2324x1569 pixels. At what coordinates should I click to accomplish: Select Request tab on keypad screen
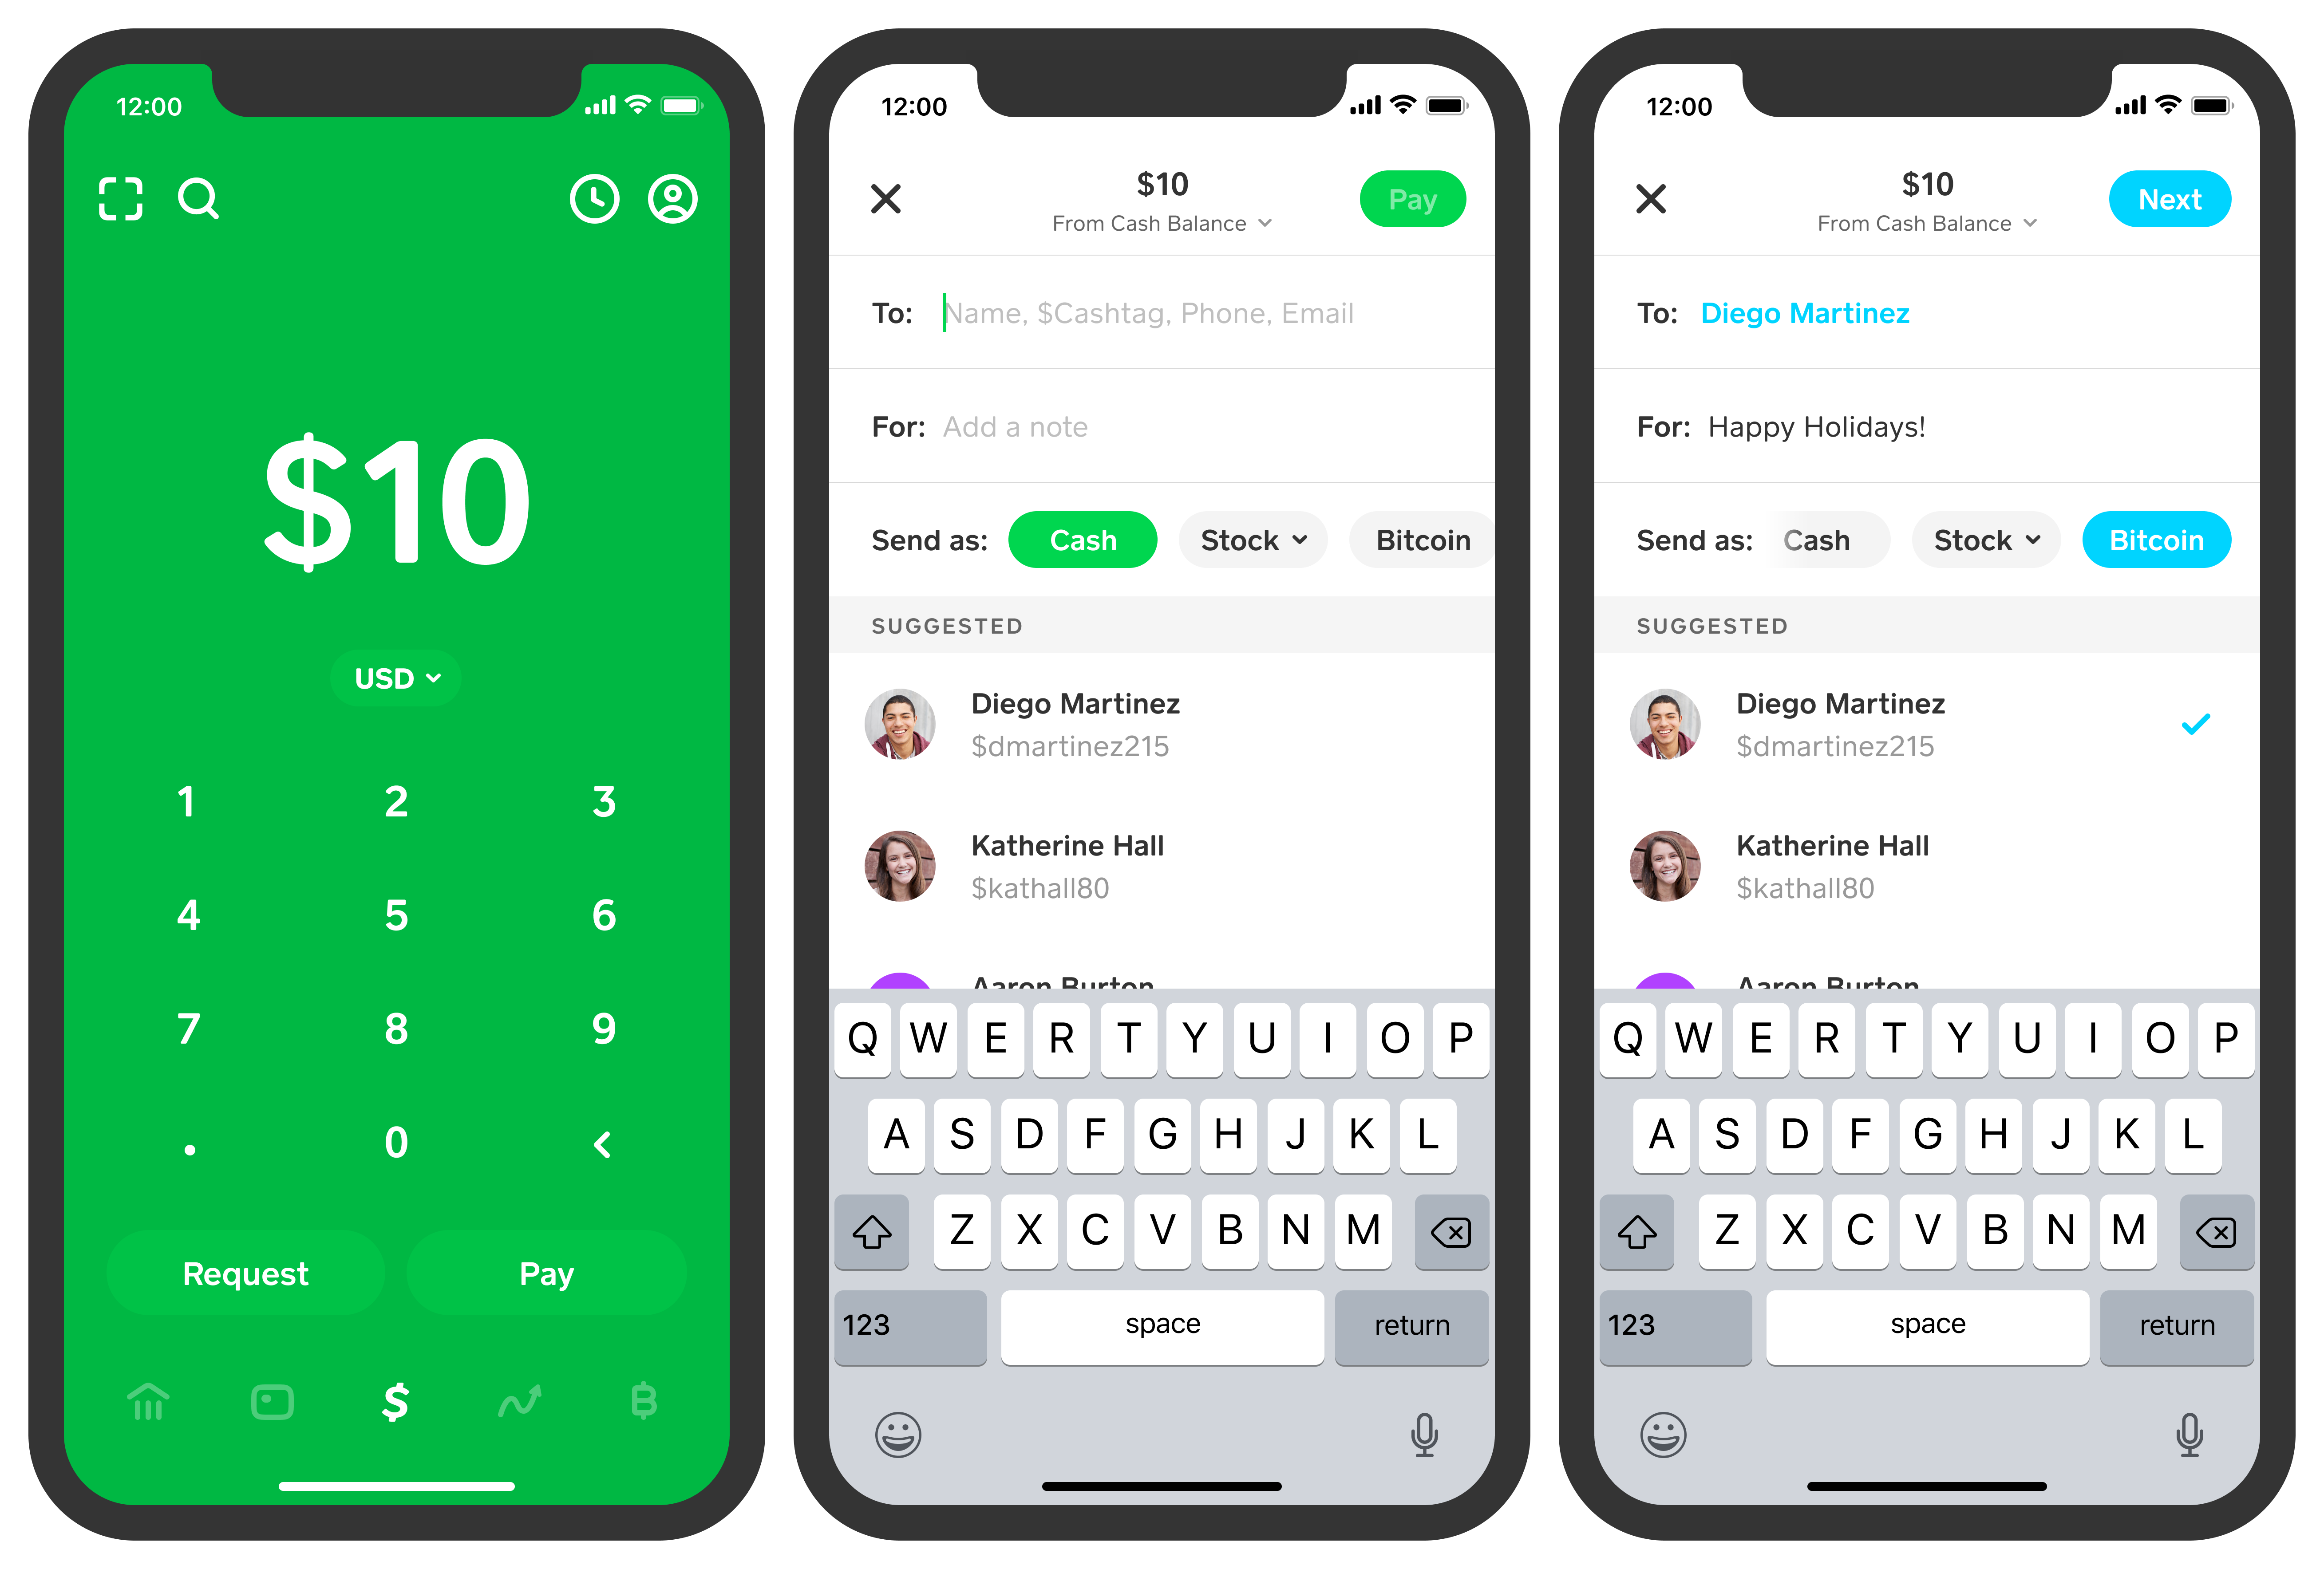(x=245, y=1273)
